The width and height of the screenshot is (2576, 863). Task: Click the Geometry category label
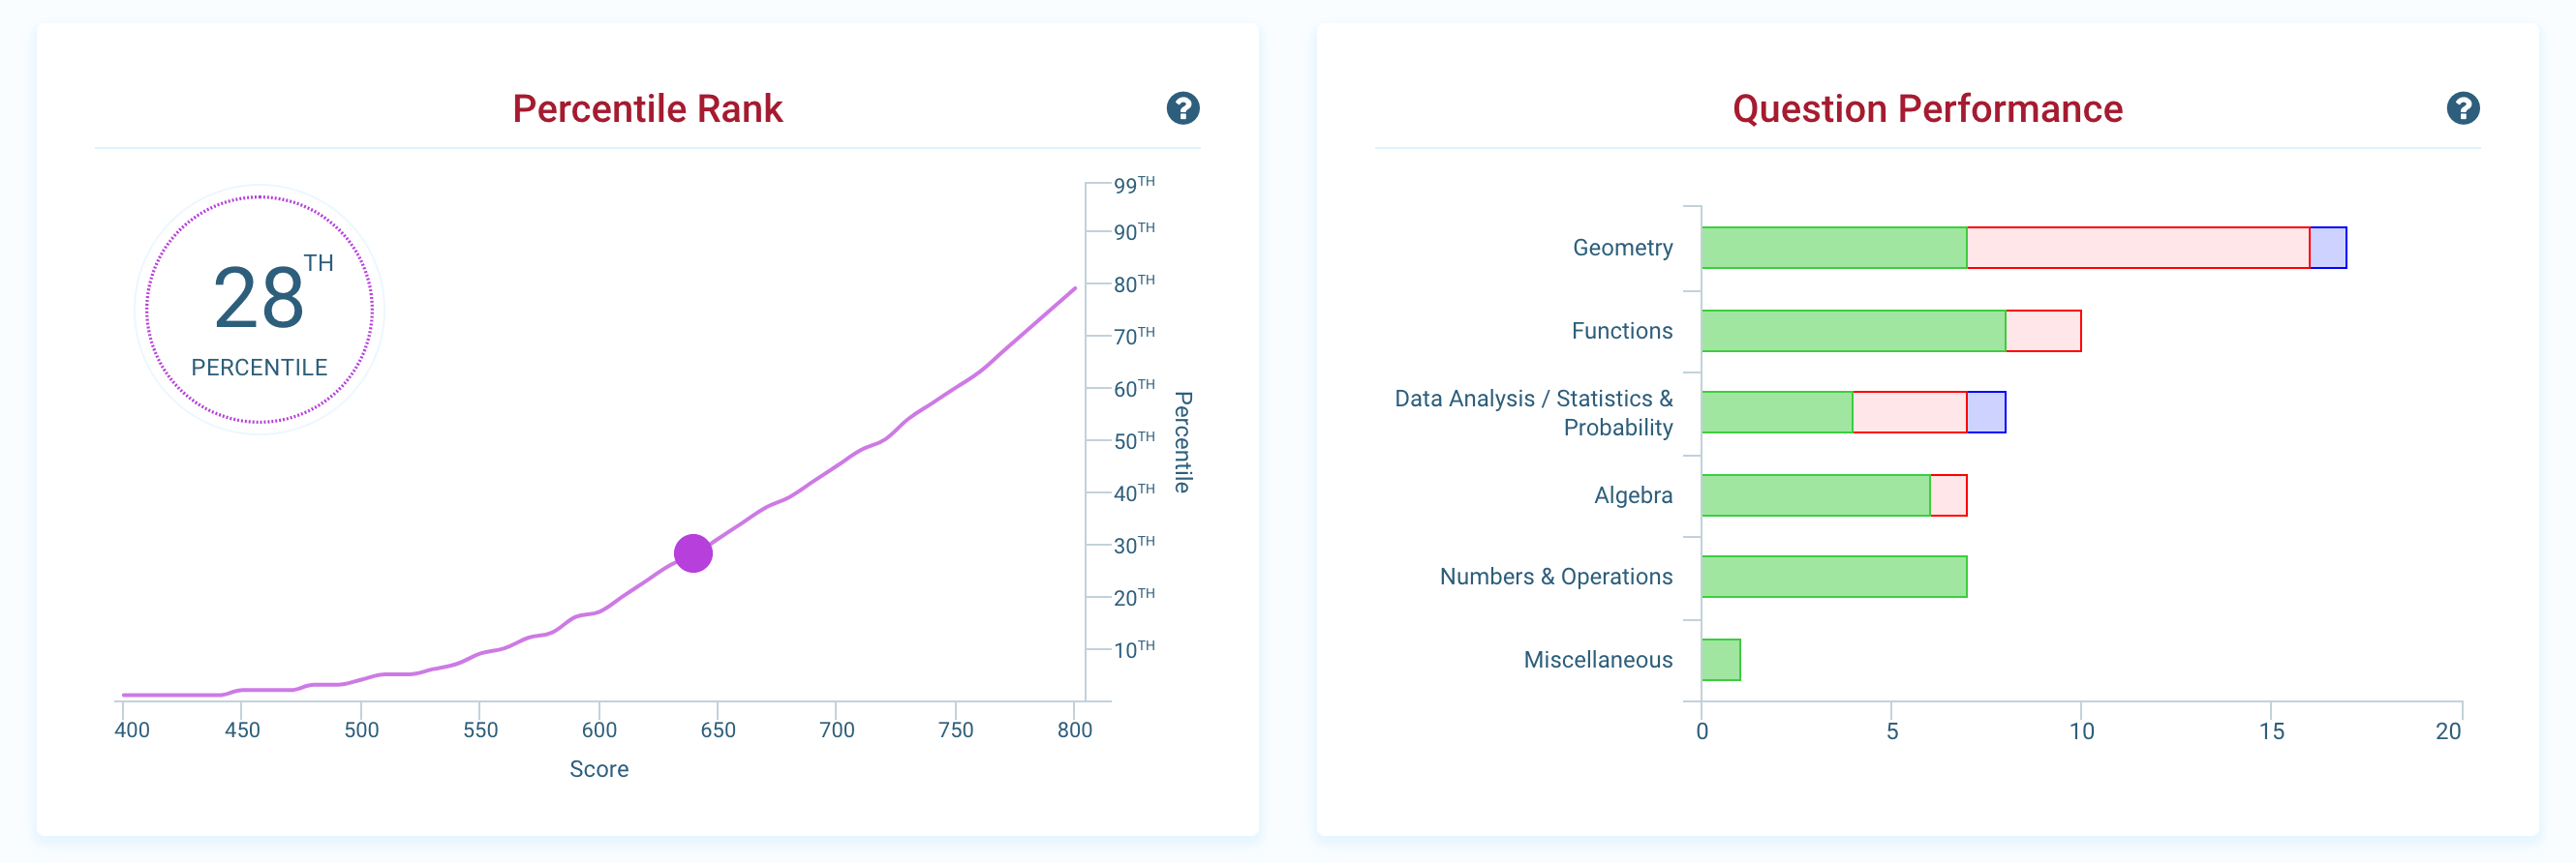click(1622, 248)
